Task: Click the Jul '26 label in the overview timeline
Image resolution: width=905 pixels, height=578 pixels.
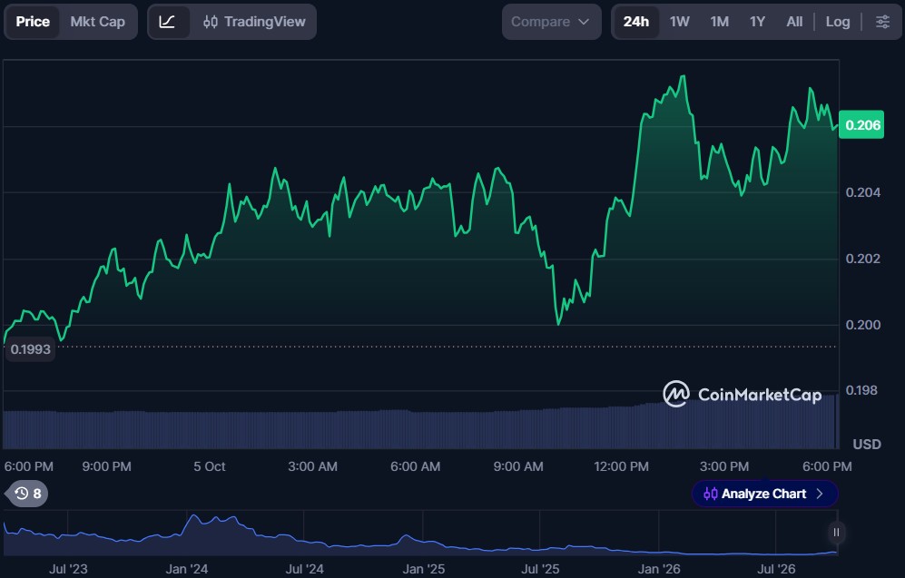Action: point(776,569)
